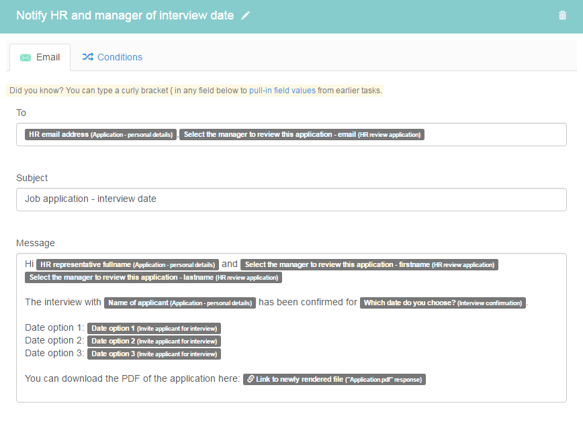Click the shuffle icon on Conditions tab

click(x=87, y=57)
